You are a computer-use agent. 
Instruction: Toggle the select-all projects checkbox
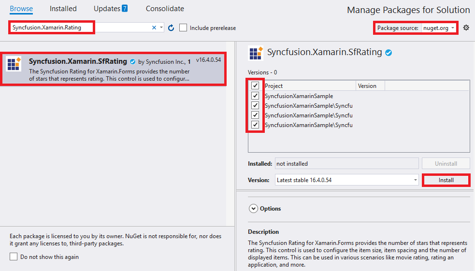click(x=255, y=86)
